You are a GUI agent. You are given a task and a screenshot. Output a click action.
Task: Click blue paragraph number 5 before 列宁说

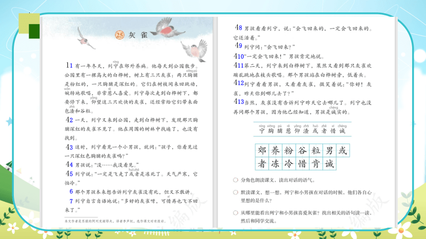click(71, 174)
